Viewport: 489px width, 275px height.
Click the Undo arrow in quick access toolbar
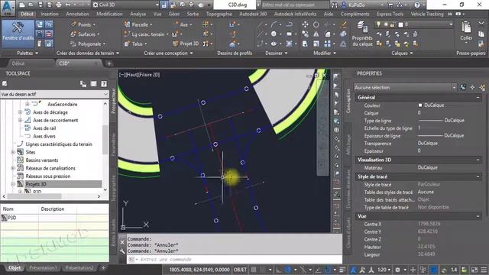pyautogui.click(x=68, y=5)
